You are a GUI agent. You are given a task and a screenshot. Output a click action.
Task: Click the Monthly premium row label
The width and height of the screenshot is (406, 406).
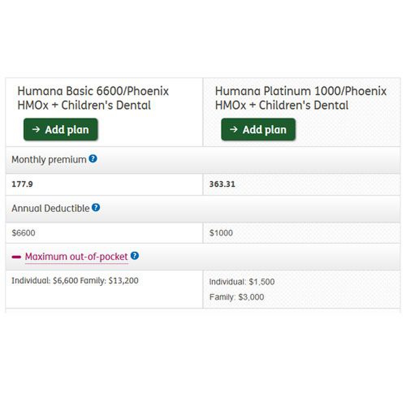(x=49, y=160)
